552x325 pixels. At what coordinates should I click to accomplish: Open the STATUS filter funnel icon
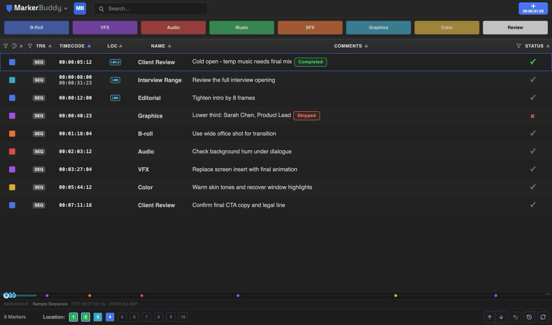pos(519,46)
